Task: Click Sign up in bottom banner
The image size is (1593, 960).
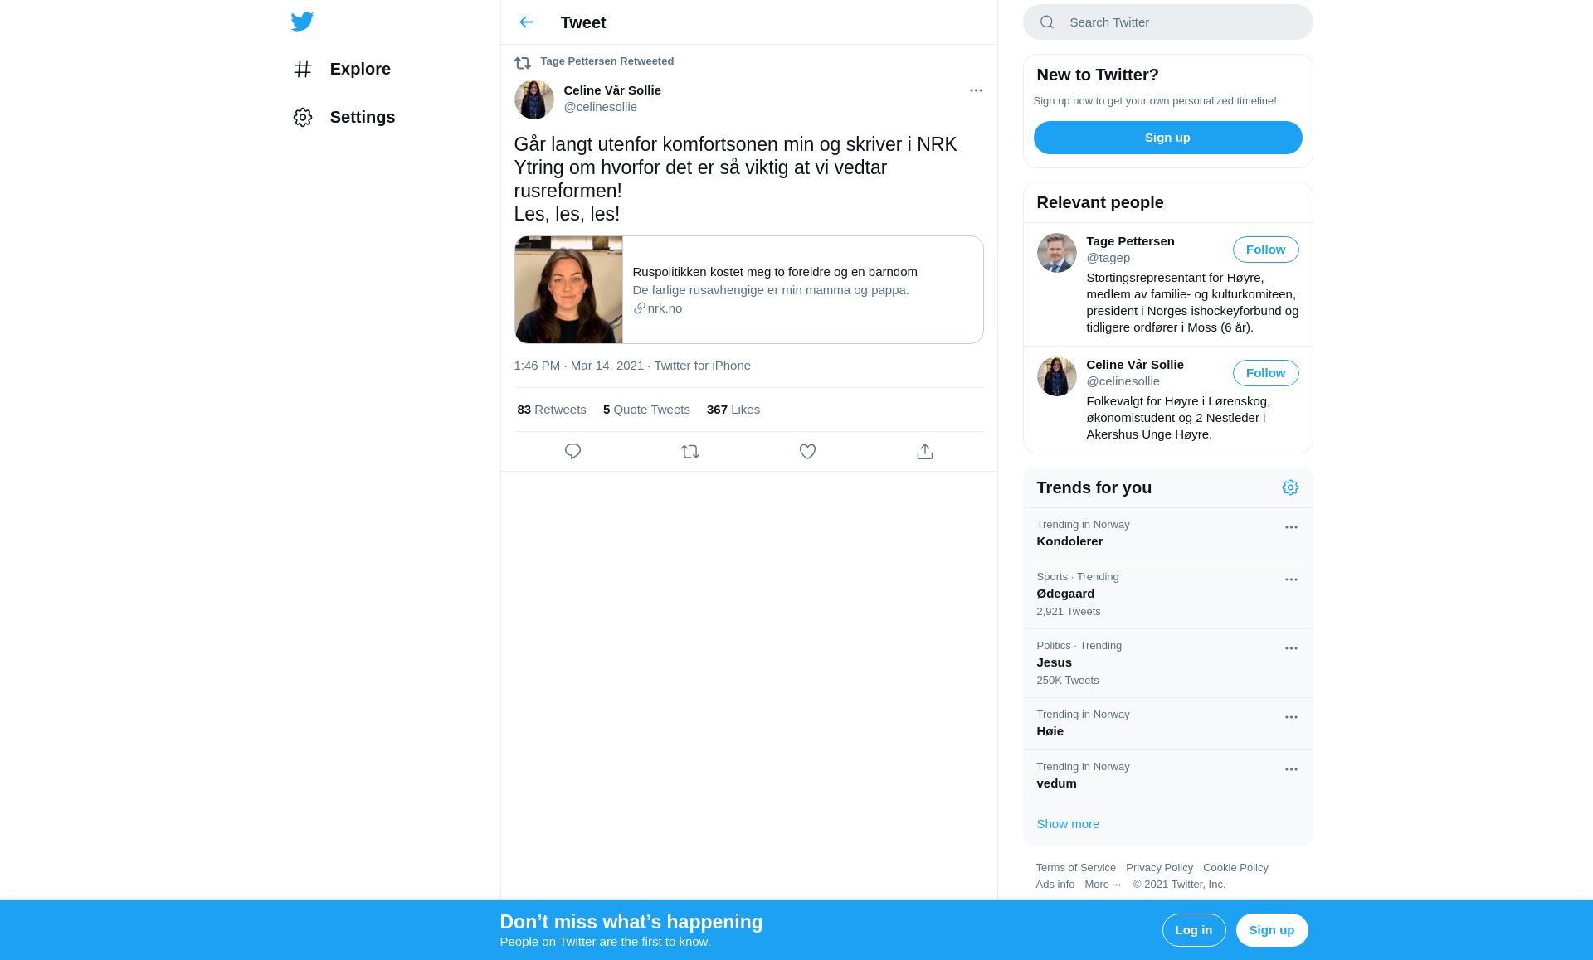Action: pos(1271,930)
